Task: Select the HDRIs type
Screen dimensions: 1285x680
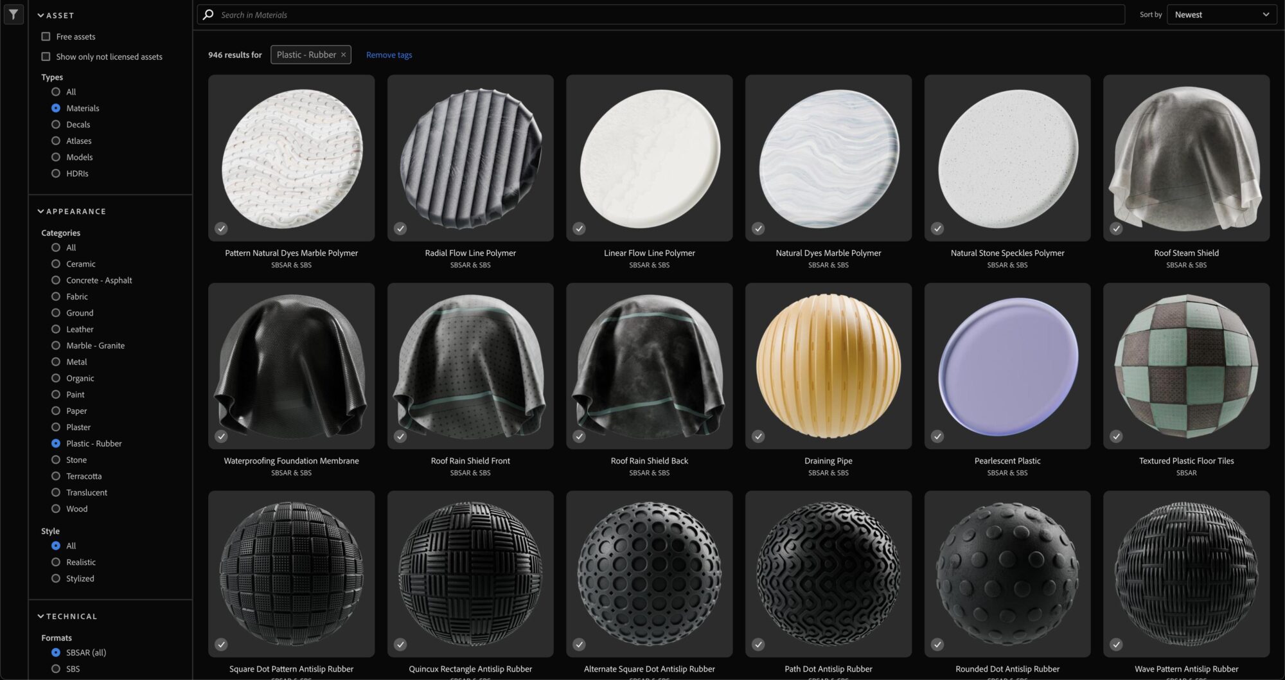Action: (55, 173)
